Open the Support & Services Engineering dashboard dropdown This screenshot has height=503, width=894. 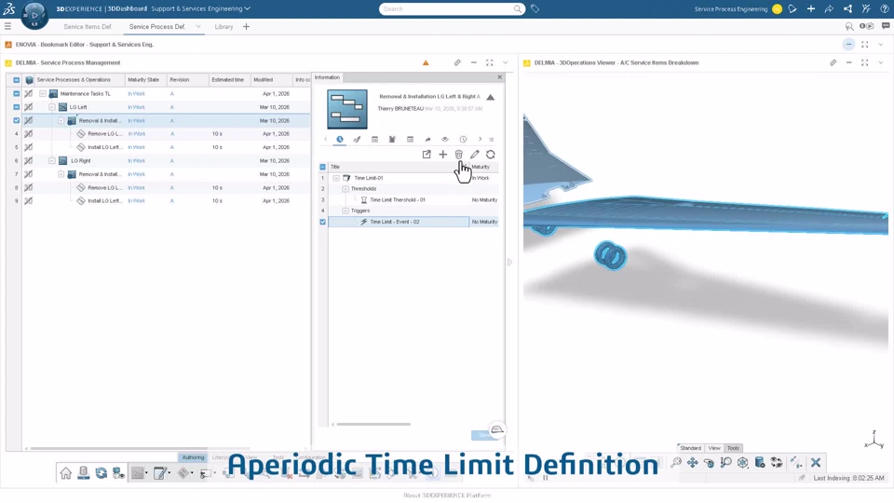click(x=248, y=8)
